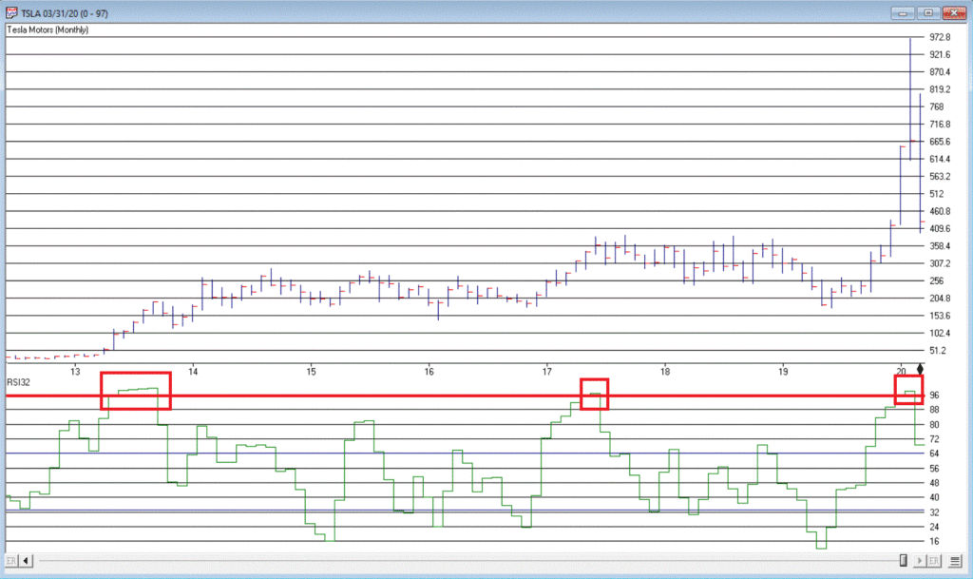Screen dimensions: 973x579
Task: Click the 32 level on the RSI scale
Action: click(934, 512)
